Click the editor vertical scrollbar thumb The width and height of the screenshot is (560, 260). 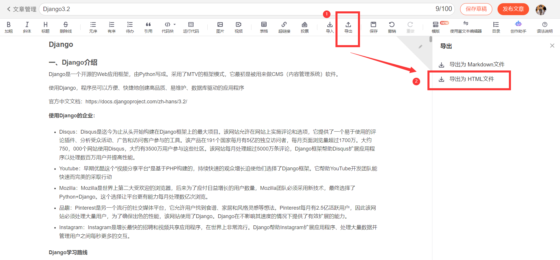pos(431,39)
